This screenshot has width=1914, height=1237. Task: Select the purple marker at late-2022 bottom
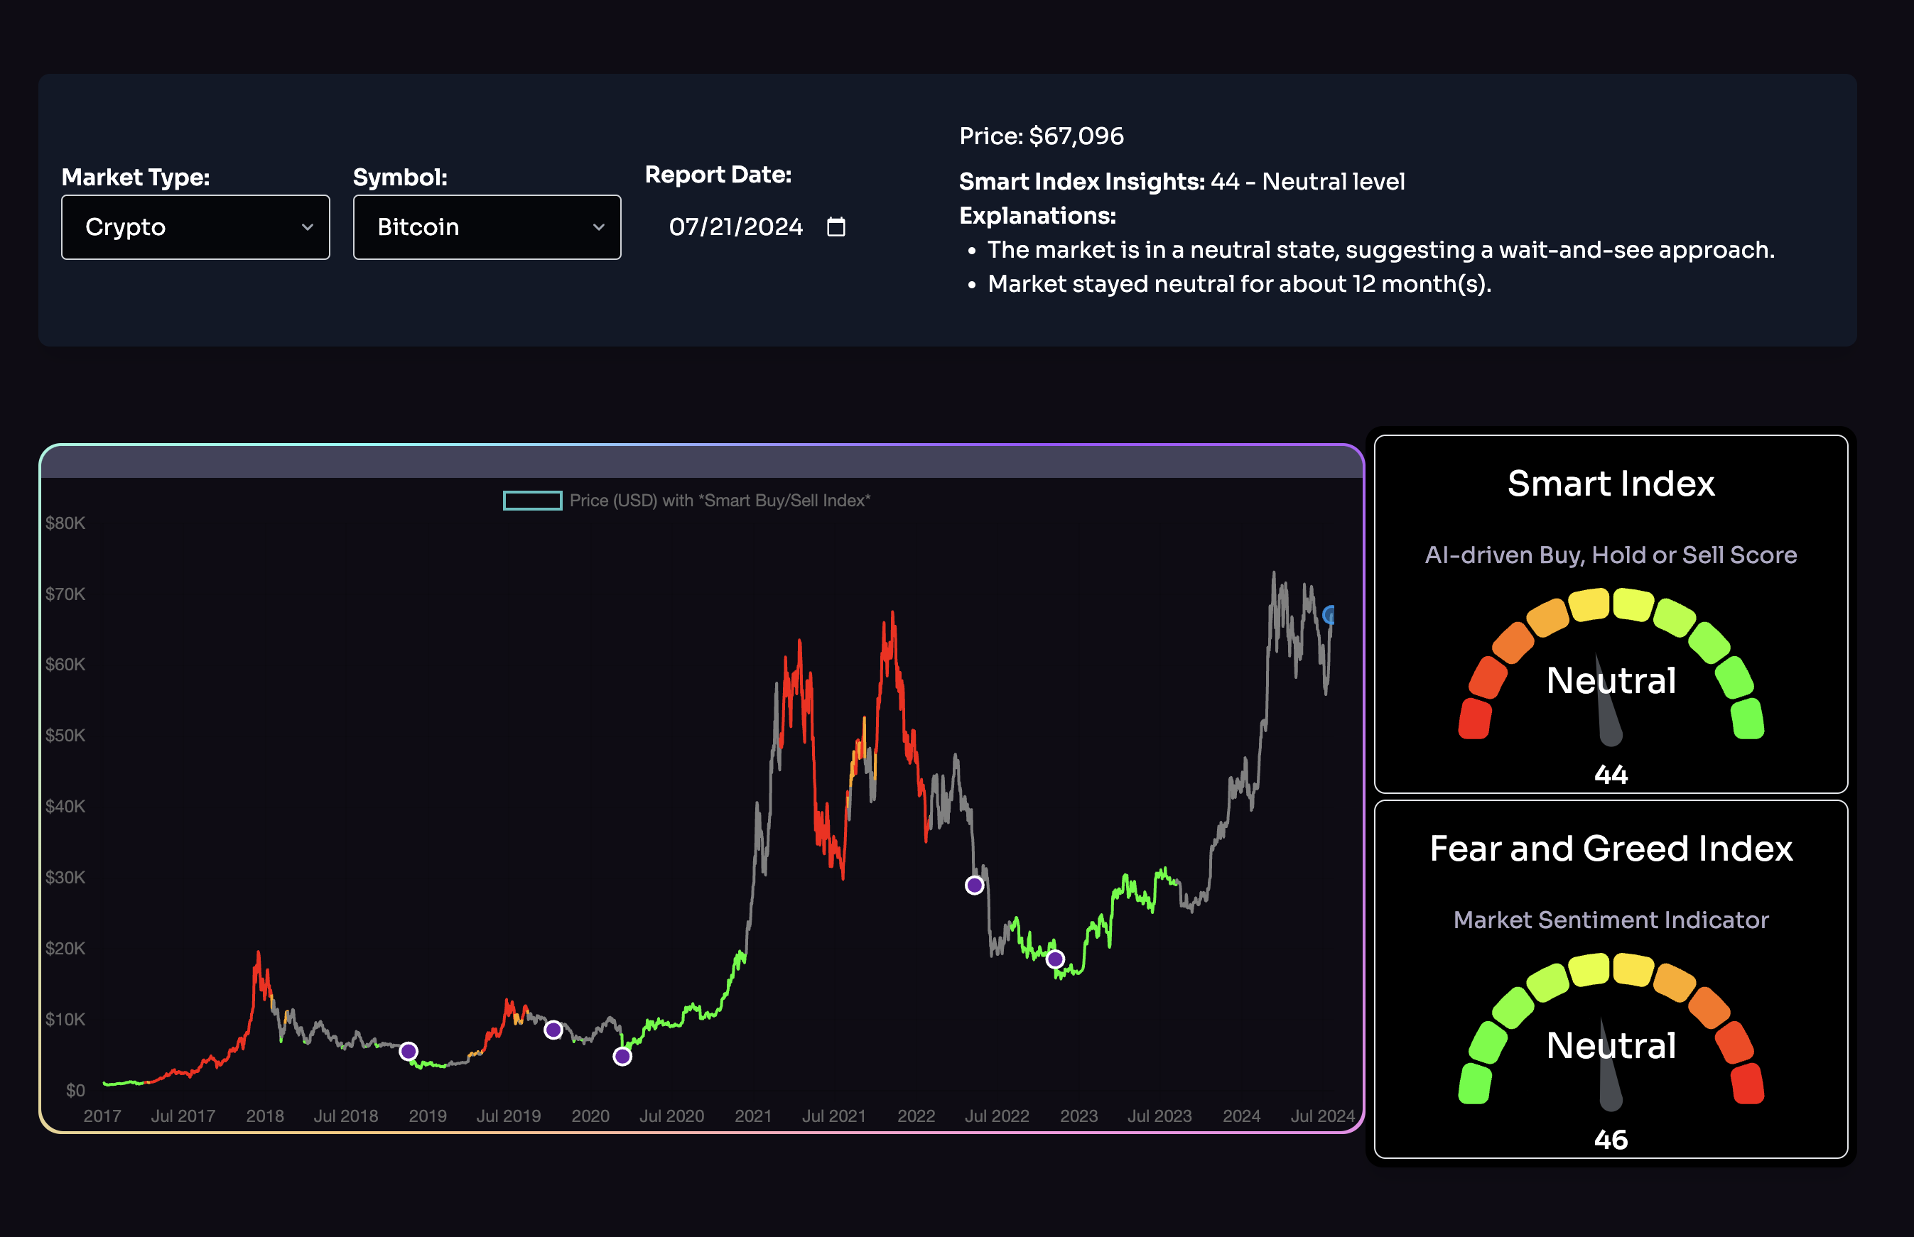pos(1055,959)
